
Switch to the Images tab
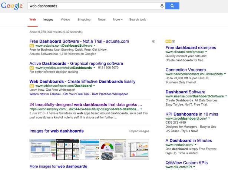click(48, 20)
